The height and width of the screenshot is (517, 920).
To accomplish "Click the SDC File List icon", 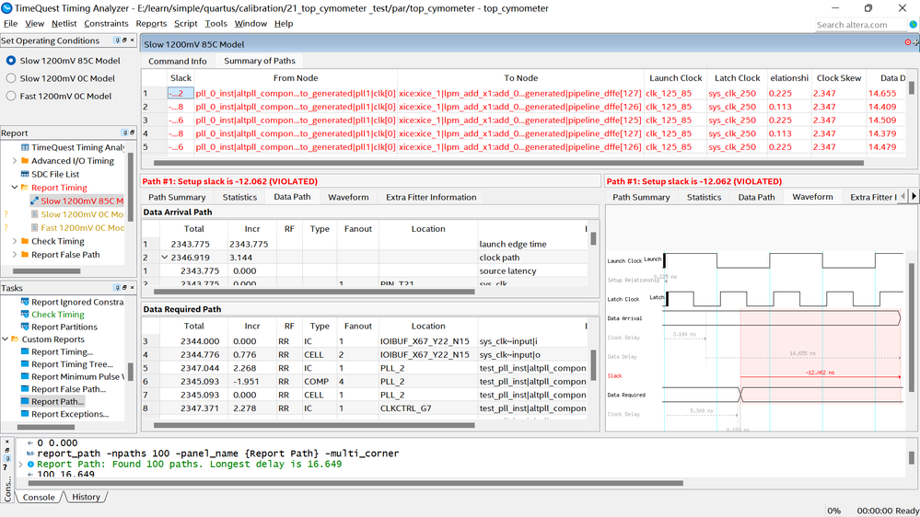I will [x=24, y=174].
